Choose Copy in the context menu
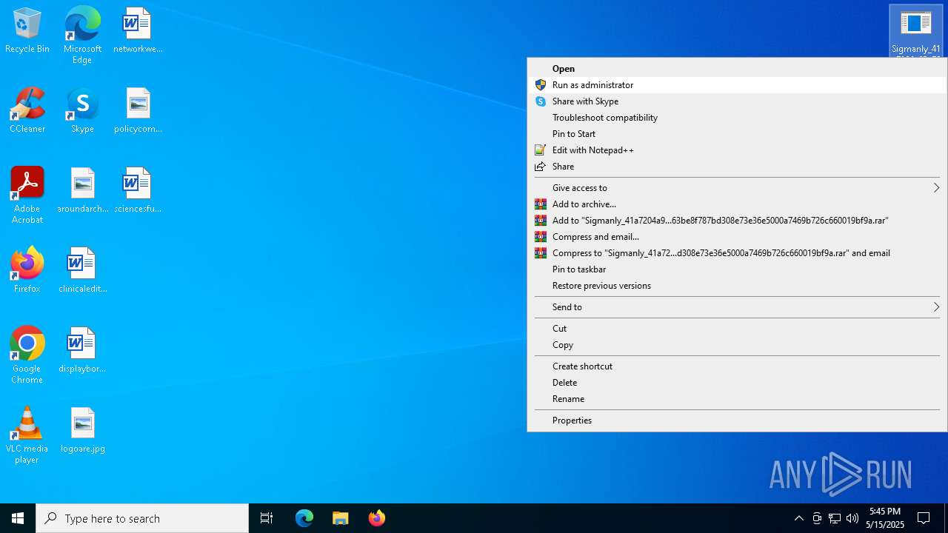This screenshot has width=948, height=533. (x=737, y=345)
